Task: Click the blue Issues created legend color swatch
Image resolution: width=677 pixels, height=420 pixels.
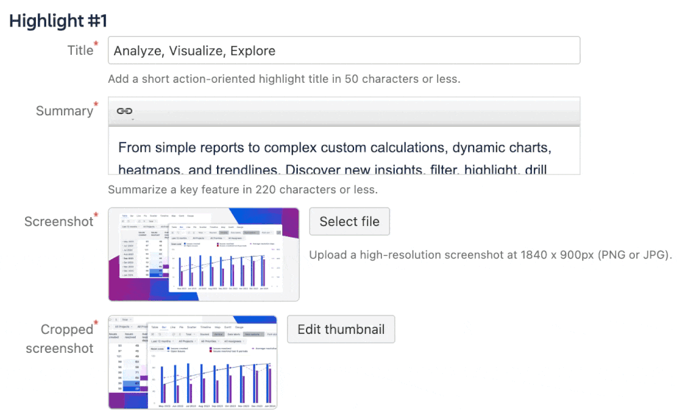Action: tap(168, 348)
